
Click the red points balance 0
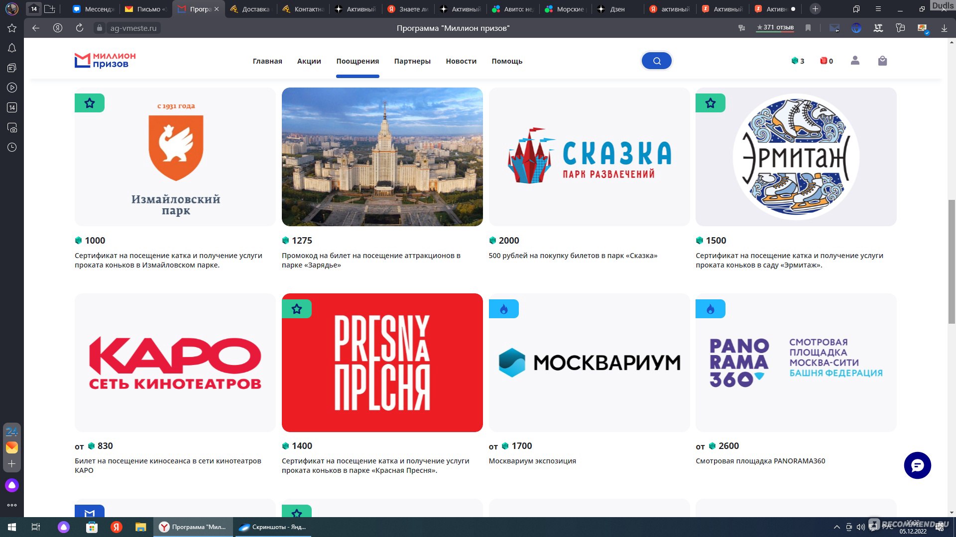point(827,61)
